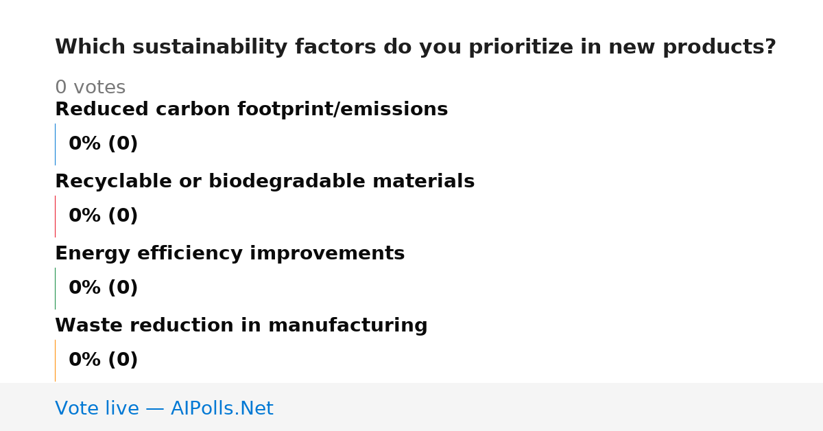
Task: Click 0% (0) result under recyclable materials
Action: [x=104, y=216]
